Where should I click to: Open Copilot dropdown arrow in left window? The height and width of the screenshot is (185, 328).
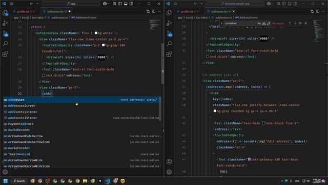pyautogui.click(x=108, y=4)
